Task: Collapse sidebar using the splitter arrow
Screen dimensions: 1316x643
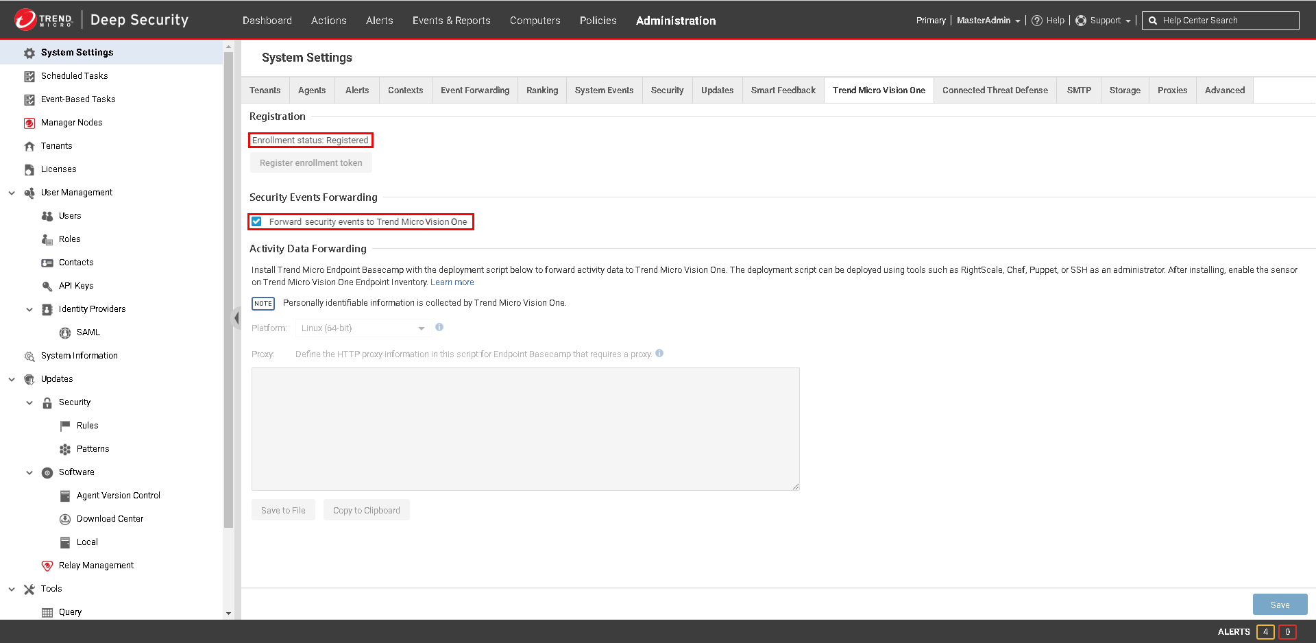Action: click(236, 317)
